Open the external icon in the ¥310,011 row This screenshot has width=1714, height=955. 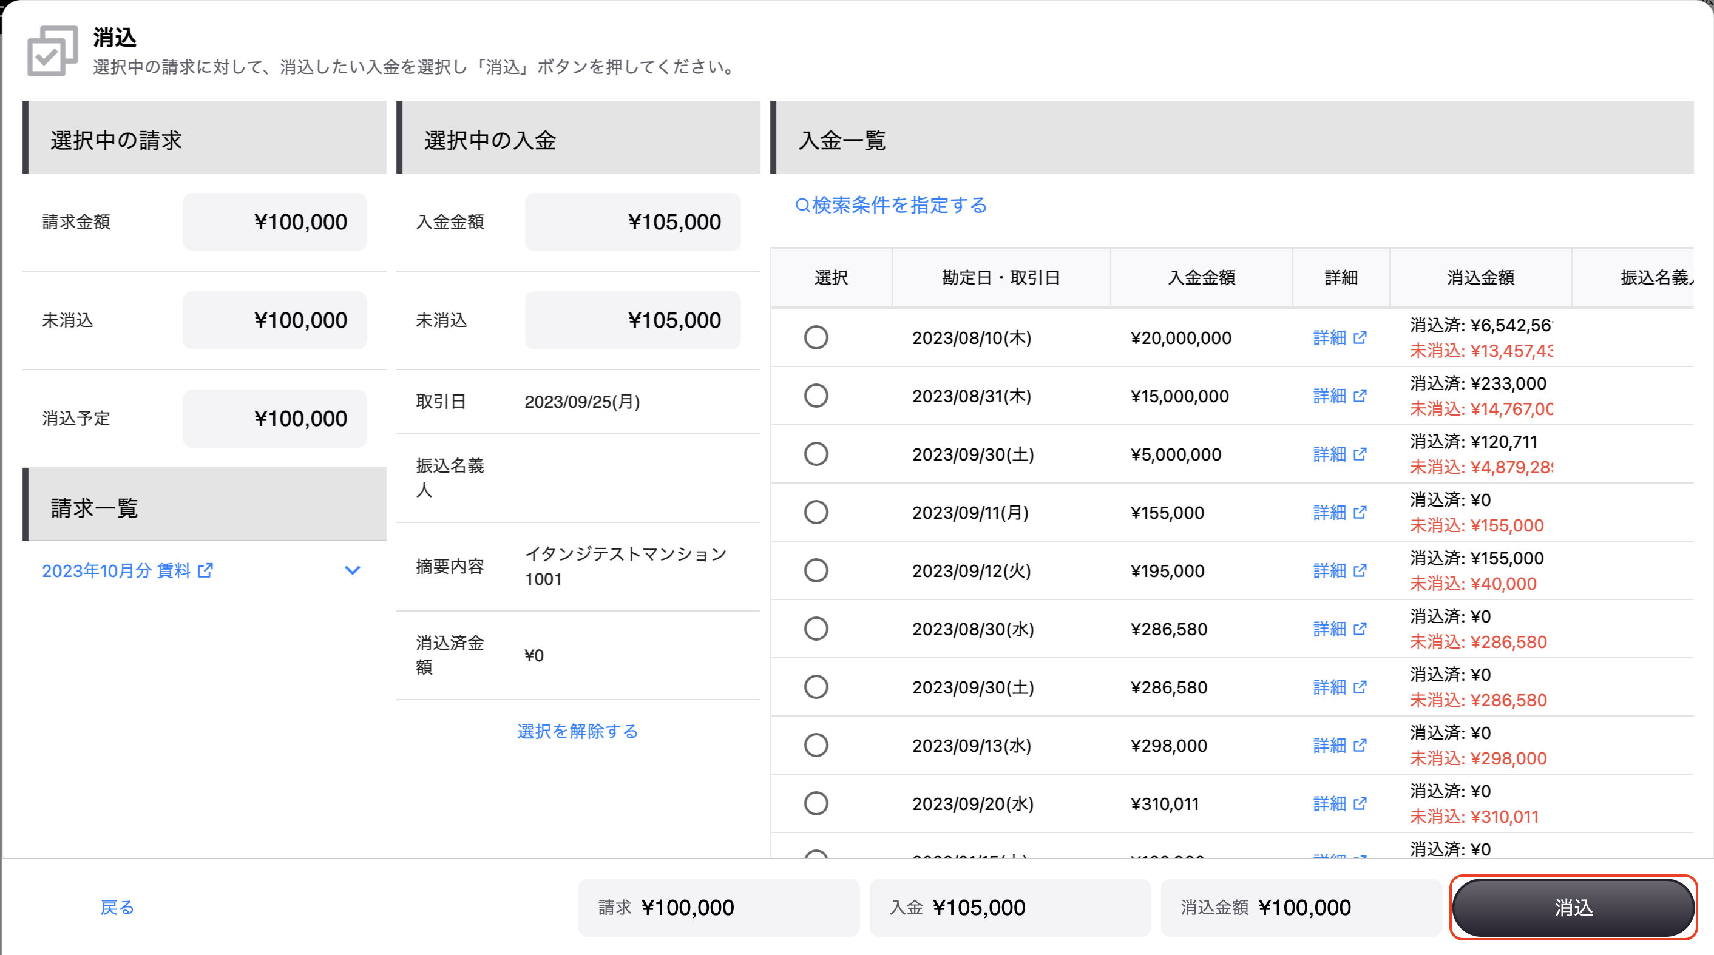(x=1360, y=804)
